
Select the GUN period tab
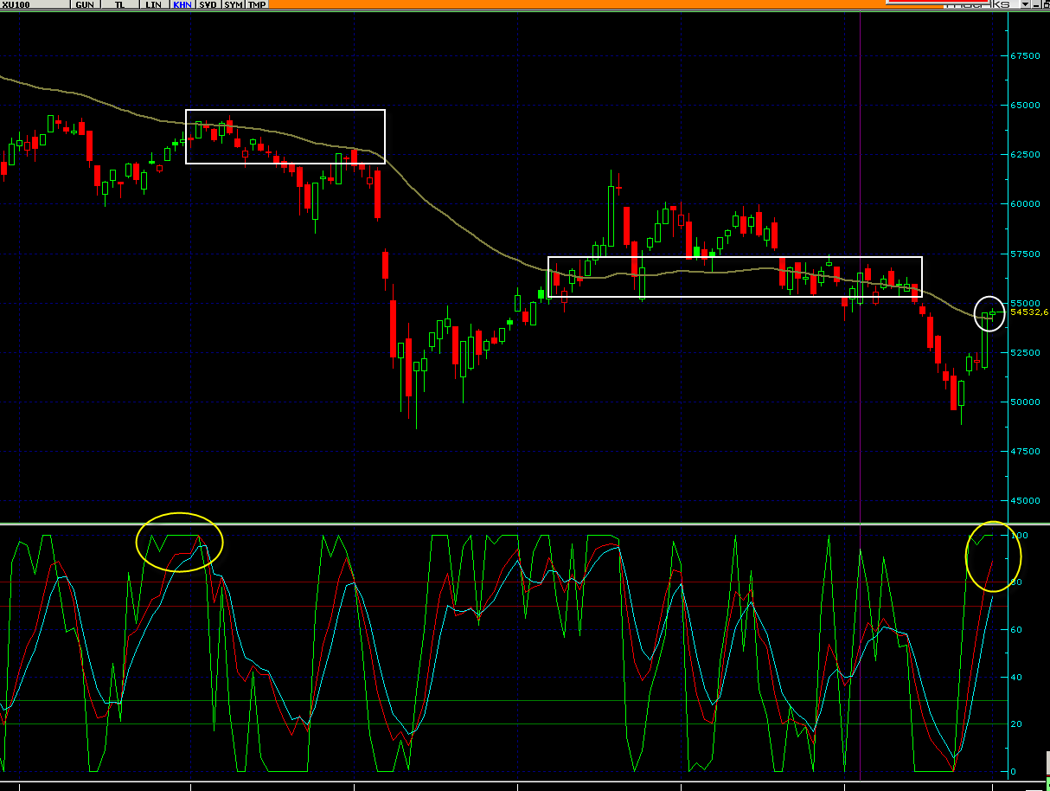pos(84,4)
